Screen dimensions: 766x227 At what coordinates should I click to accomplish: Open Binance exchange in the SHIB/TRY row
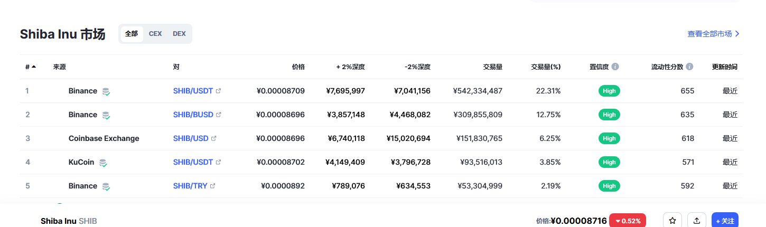(x=83, y=186)
